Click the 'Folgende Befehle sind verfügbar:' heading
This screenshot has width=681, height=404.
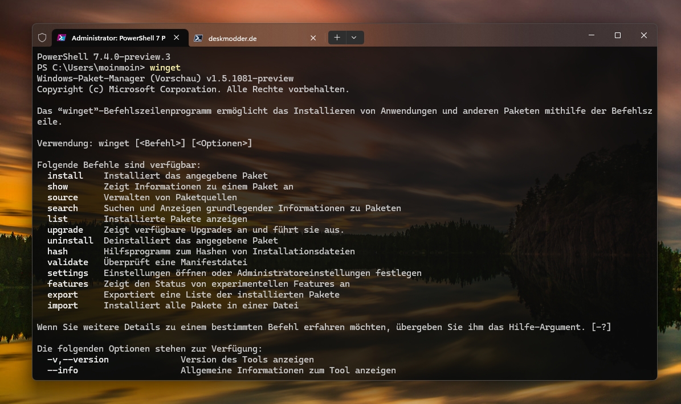[119, 164]
